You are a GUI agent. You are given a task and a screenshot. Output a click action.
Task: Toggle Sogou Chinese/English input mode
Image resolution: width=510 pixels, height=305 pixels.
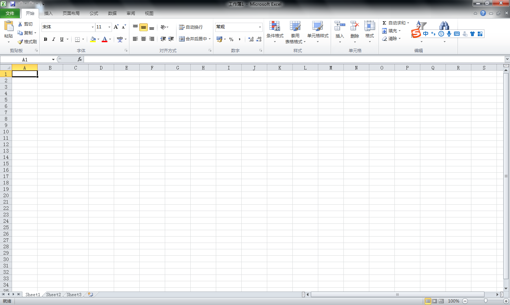(426, 34)
